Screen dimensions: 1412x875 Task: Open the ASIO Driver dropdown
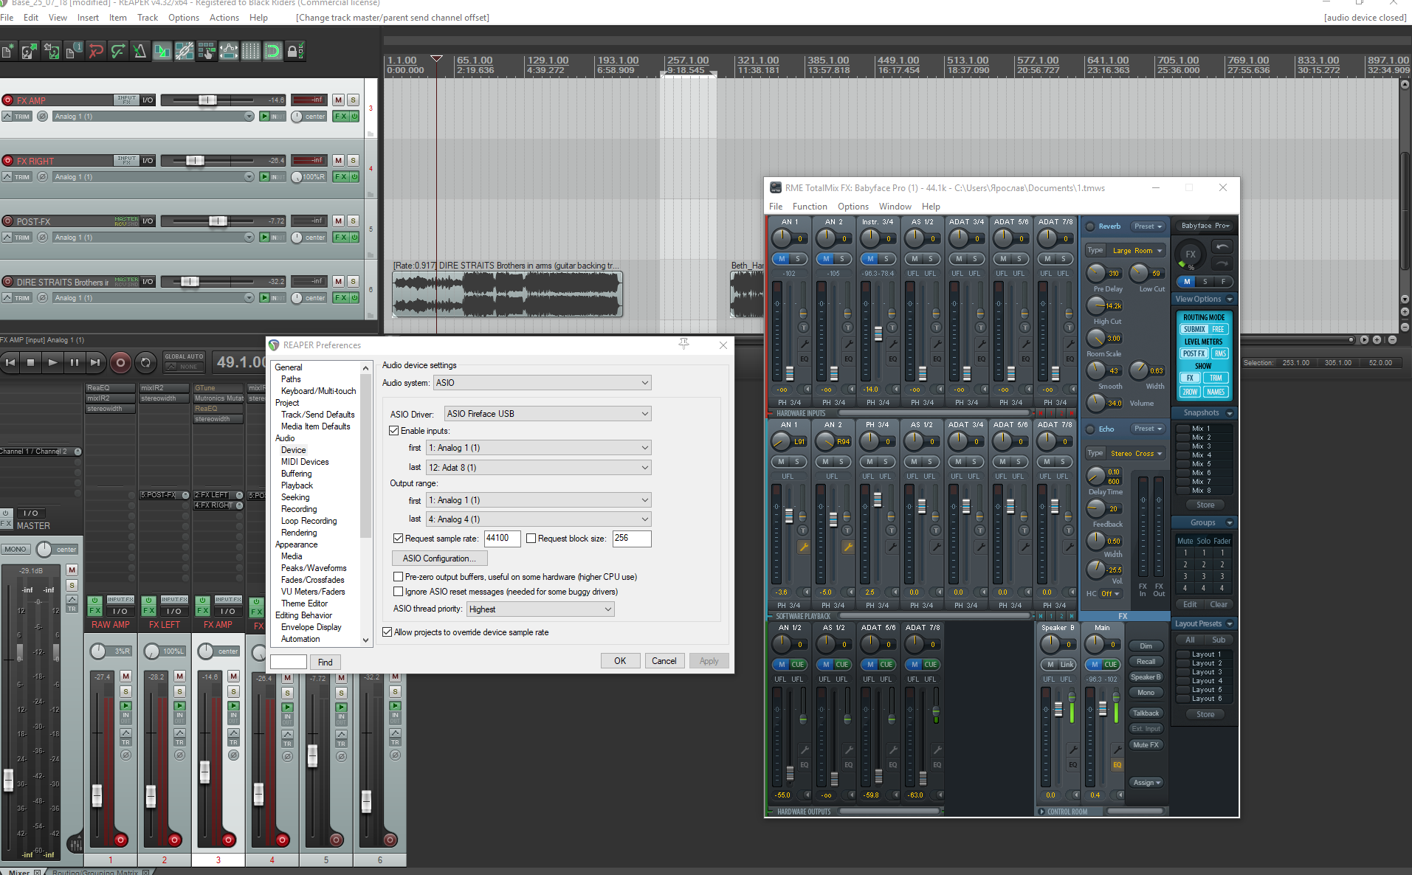pyautogui.click(x=548, y=414)
